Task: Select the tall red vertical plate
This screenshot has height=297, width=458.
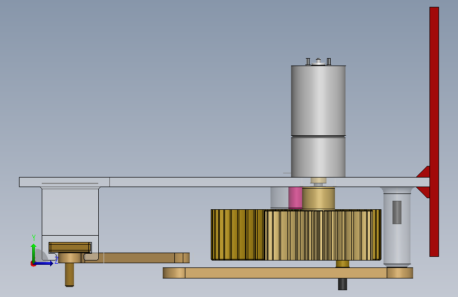Action: coord(434,132)
